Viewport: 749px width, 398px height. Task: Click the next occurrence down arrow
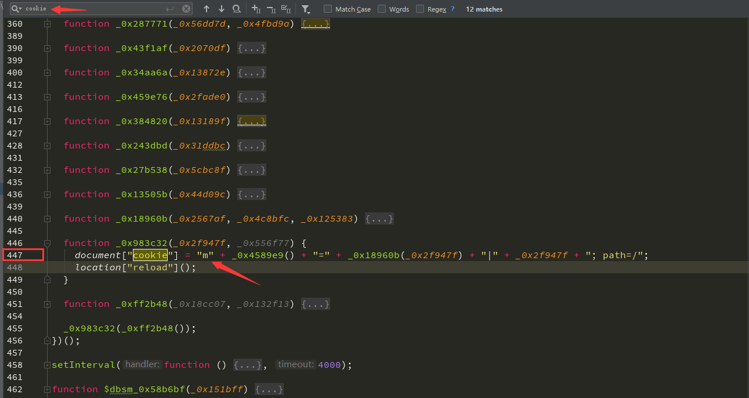click(222, 9)
